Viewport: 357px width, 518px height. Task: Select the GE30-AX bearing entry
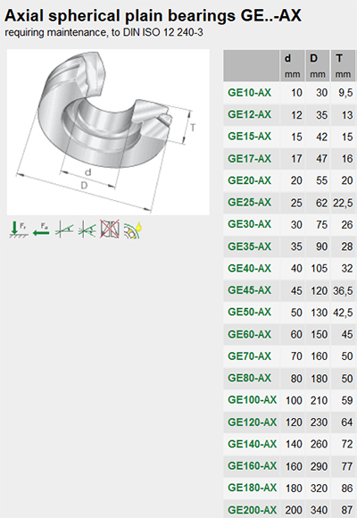pyautogui.click(x=249, y=224)
